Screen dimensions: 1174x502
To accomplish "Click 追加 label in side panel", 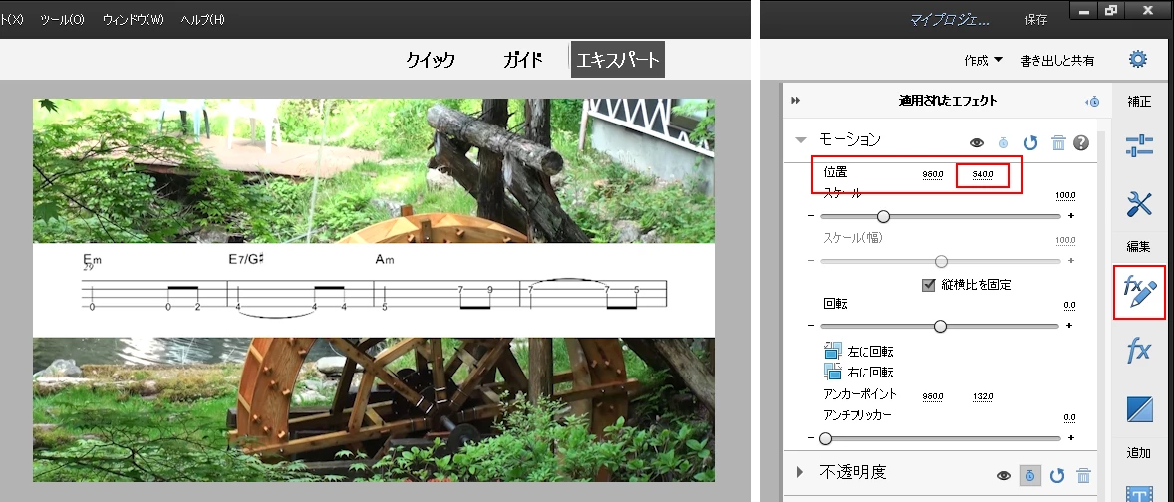I will pyautogui.click(x=1139, y=452).
